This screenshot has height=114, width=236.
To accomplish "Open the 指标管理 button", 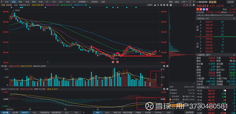I will (189, 112).
